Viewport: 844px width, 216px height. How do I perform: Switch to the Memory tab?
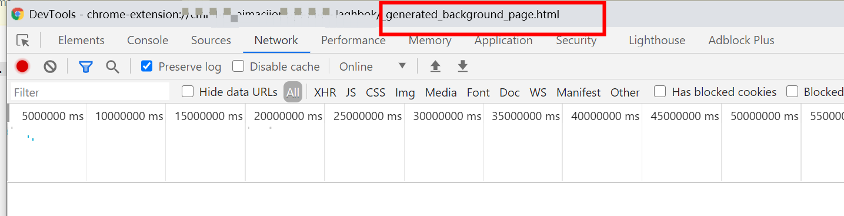click(x=430, y=40)
